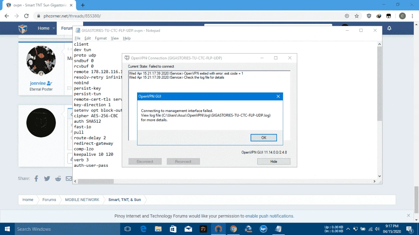Share the thread on Twitter

[47, 179]
